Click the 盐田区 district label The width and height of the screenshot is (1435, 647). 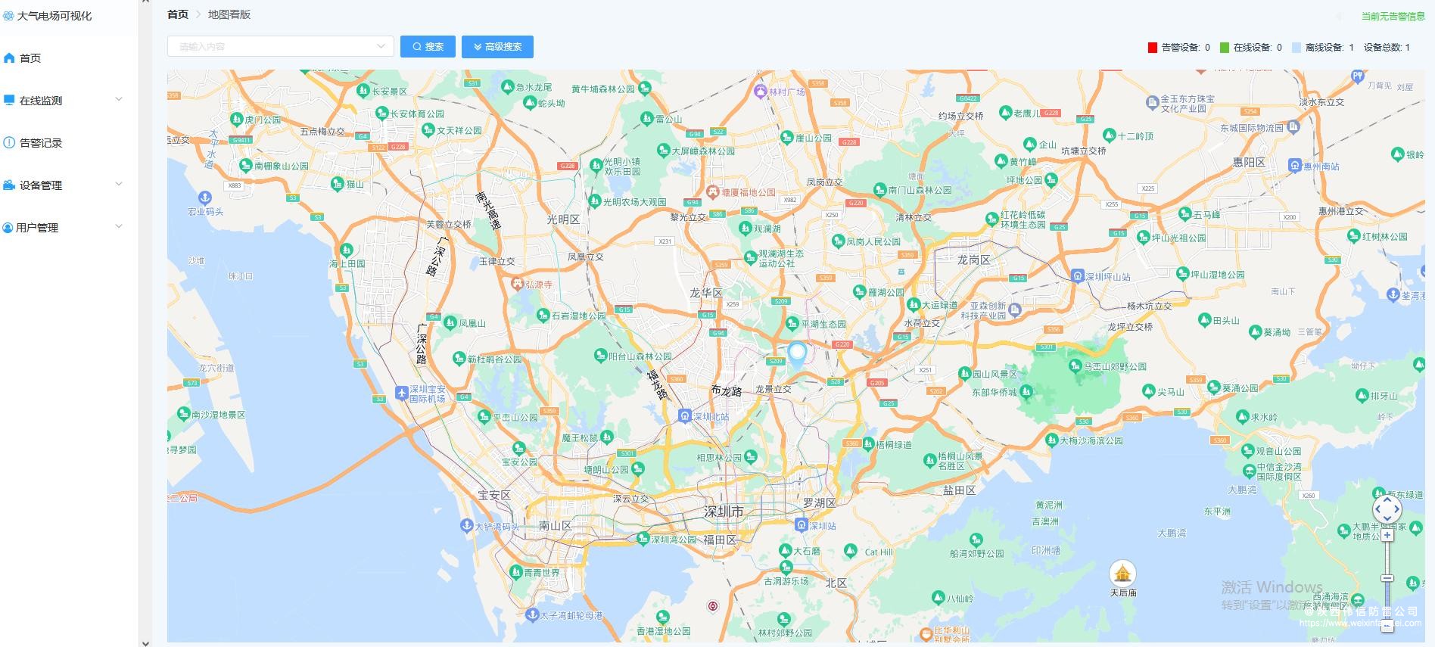pos(959,490)
